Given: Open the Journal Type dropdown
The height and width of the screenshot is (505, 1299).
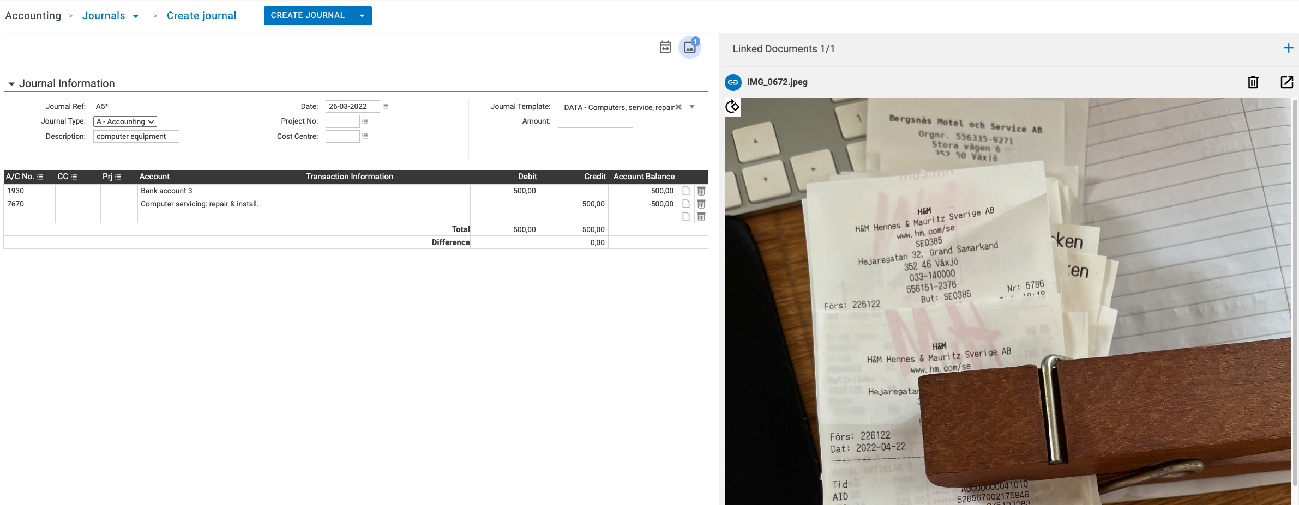Looking at the screenshot, I should click(125, 121).
